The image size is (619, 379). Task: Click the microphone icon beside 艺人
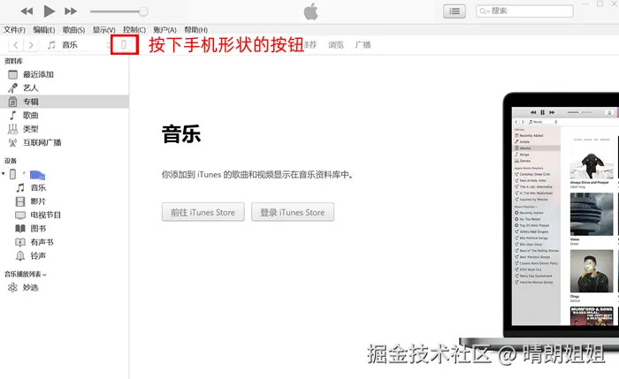[x=12, y=88]
